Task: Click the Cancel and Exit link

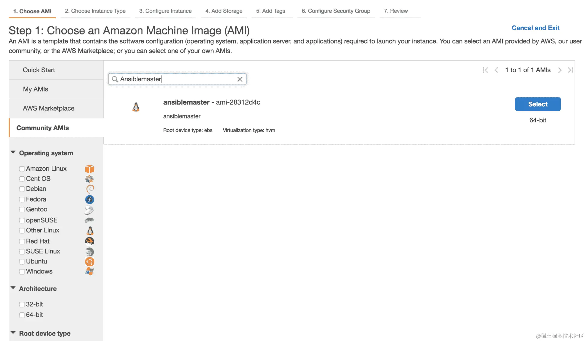Action: [x=535, y=28]
